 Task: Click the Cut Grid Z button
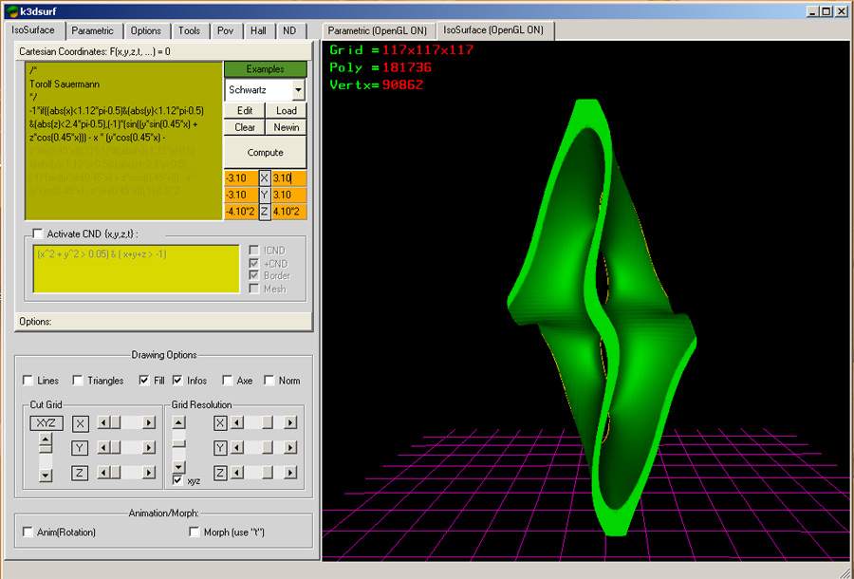pos(80,473)
